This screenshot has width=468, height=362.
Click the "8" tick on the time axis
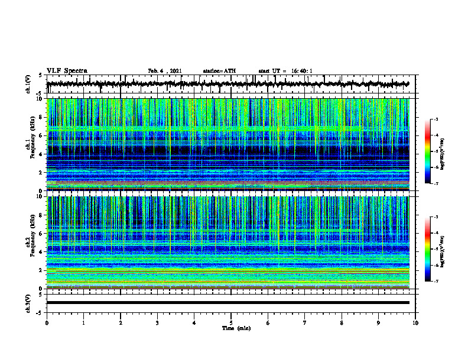coord(342,323)
